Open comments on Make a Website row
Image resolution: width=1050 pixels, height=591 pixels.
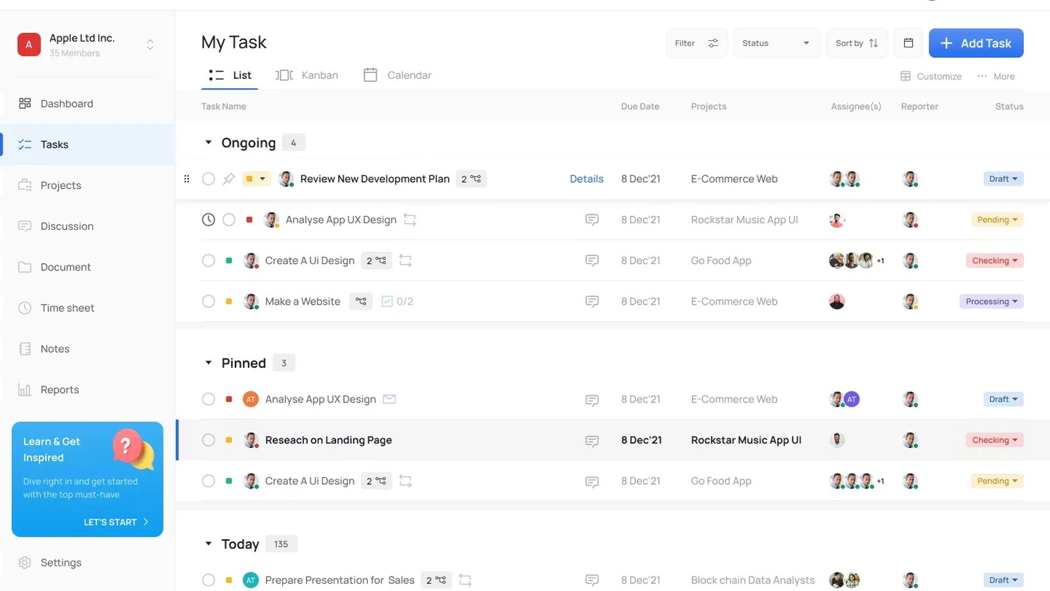592,301
